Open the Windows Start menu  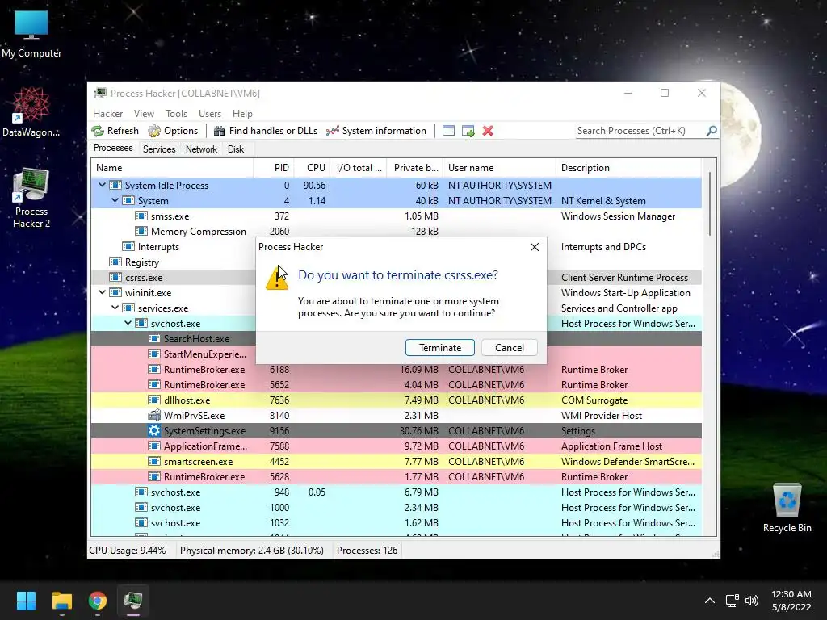click(x=26, y=601)
